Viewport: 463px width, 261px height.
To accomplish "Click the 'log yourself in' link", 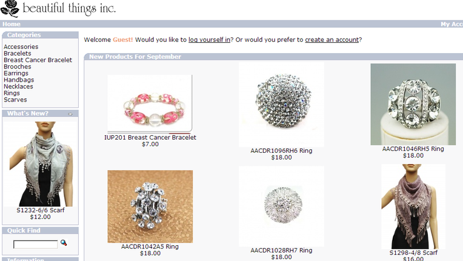I will pyautogui.click(x=209, y=40).
